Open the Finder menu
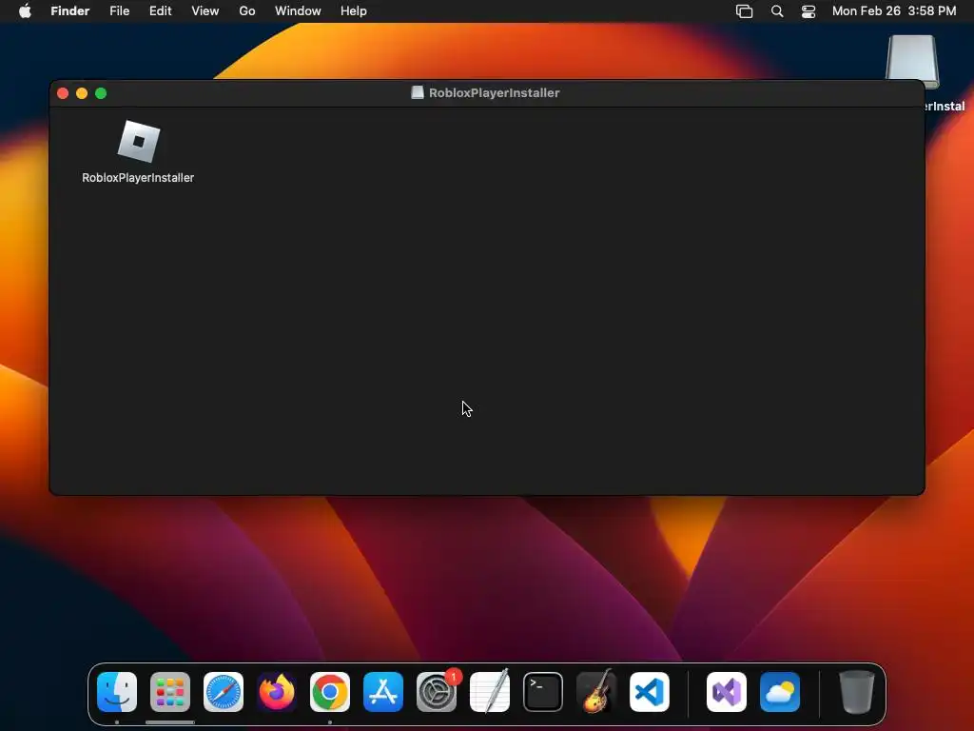The height and width of the screenshot is (731, 974). click(x=70, y=11)
